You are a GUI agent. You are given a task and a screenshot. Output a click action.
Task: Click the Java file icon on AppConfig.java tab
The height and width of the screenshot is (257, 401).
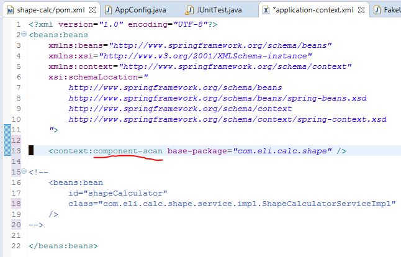pos(108,10)
